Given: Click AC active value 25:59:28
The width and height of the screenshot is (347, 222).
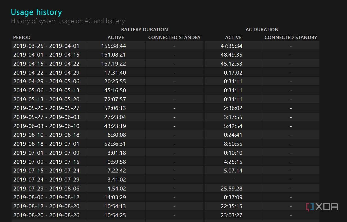Looking at the screenshot, I should tap(231, 189).
